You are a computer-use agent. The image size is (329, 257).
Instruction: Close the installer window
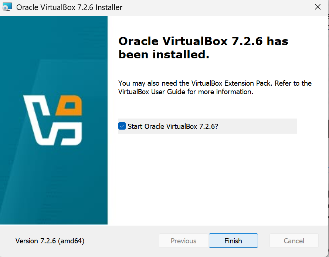(x=318, y=7)
